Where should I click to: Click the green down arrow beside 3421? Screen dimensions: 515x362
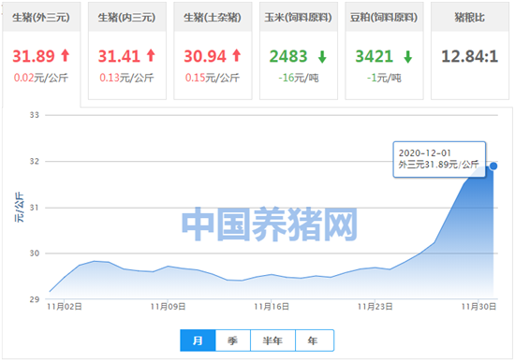click(x=408, y=57)
